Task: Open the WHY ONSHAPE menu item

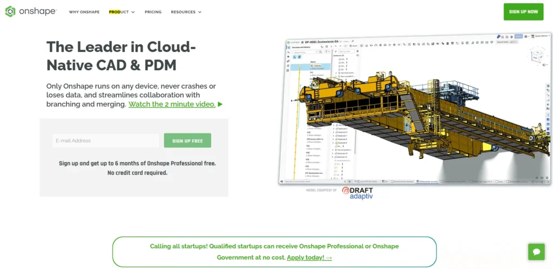Action: pyautogui.click(x=84, y=12)
